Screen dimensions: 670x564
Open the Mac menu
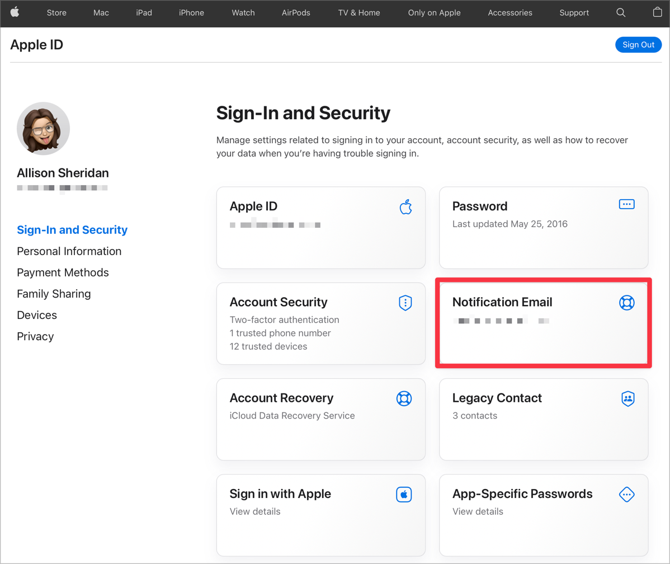pos(101,13)
